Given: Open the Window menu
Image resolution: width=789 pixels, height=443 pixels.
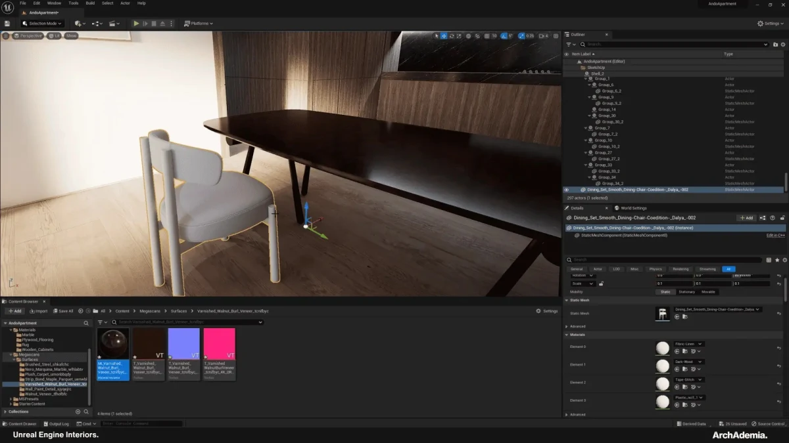Looking at the screenshot, I should point(54,3).
